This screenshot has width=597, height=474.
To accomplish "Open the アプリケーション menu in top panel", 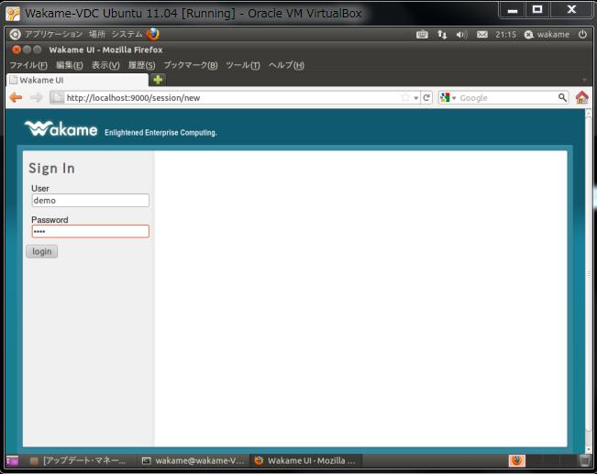I will pyautogui.click(x=54, y=34).
